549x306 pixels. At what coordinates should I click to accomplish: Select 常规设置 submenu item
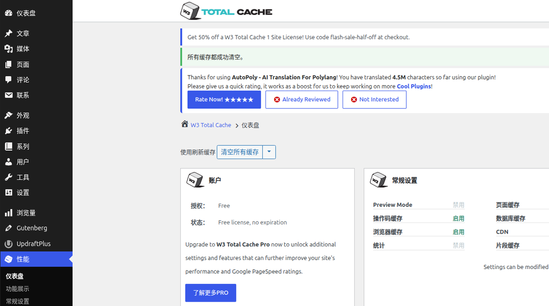18,301
